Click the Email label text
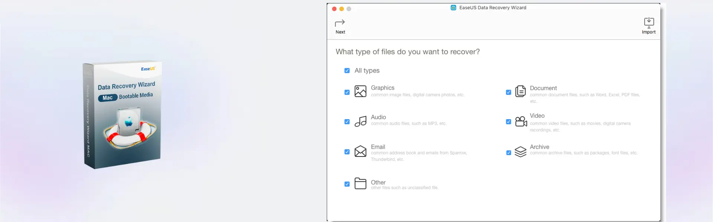 pyautogui.click(x=378, y=147)
